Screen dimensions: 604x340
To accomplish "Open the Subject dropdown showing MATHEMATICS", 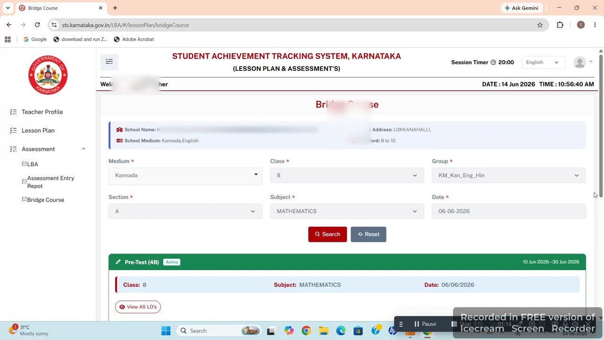I will [347, 211].
